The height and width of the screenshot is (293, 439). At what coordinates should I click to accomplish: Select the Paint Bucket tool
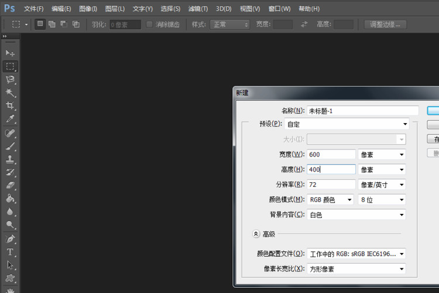(x=10, y=199)
